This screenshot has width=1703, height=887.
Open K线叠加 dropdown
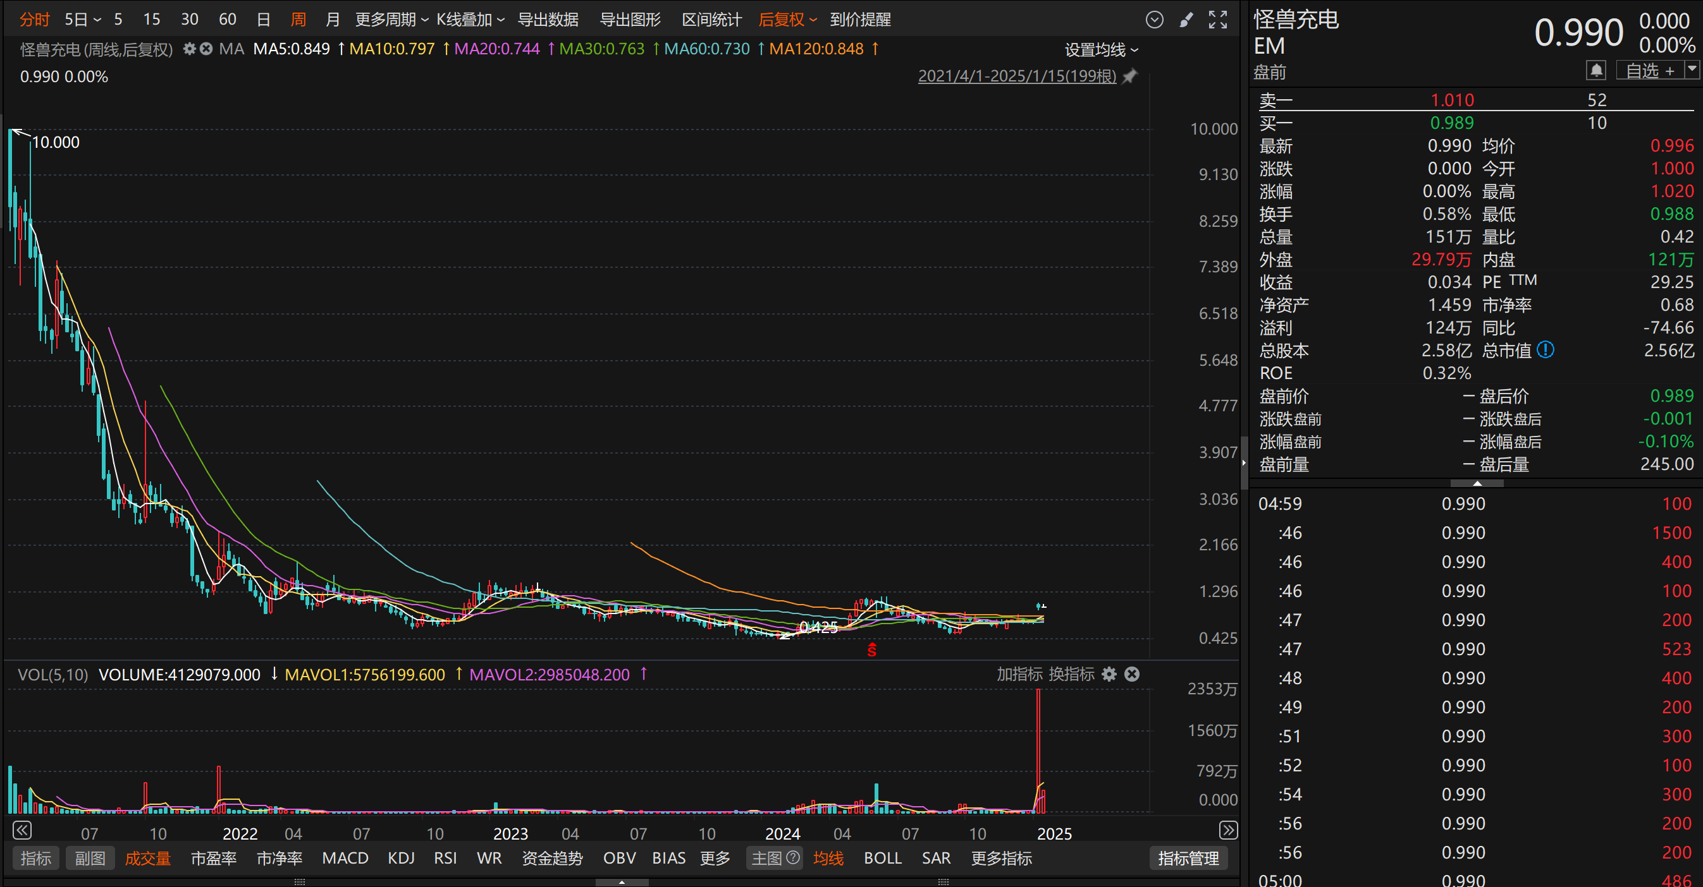470,20
